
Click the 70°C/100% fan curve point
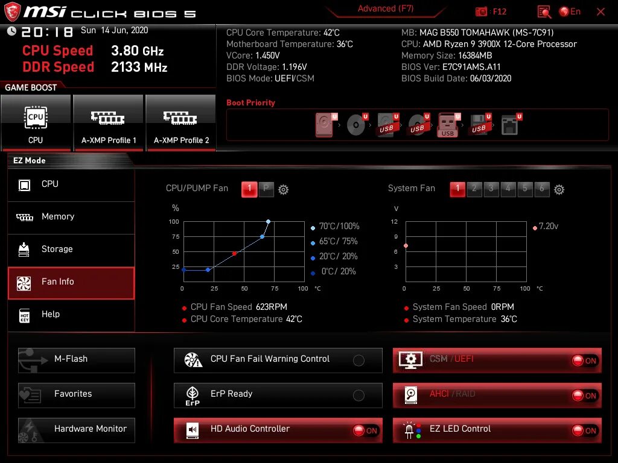click(x=268, y=222)
